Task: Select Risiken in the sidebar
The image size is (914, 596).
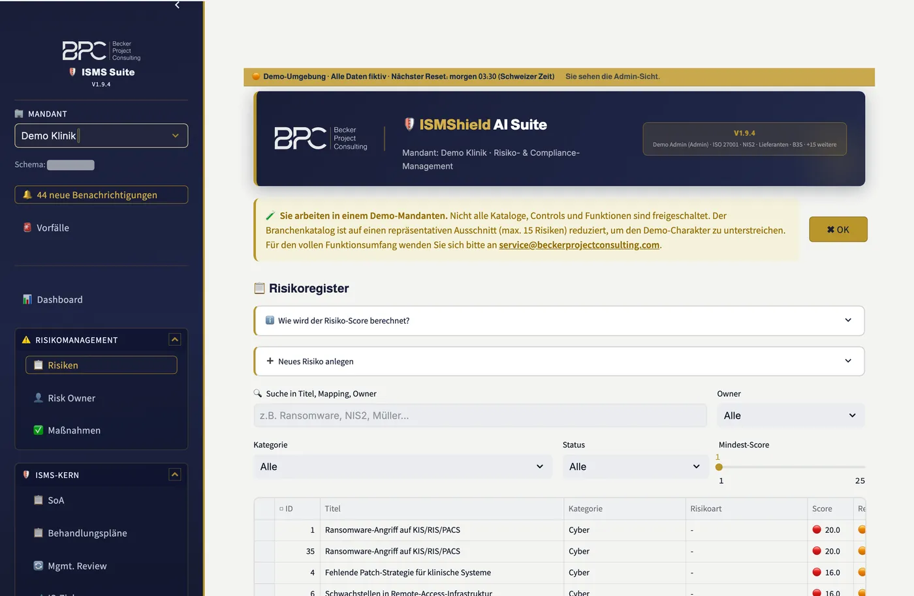Action: point(101,365)
